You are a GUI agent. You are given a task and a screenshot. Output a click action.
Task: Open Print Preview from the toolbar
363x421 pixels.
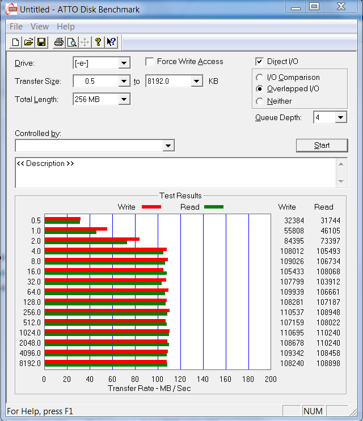(71, 42)
